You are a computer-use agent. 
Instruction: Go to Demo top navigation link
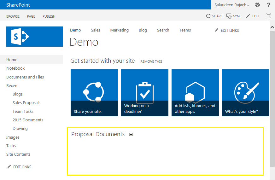click(x=75, y=30)
